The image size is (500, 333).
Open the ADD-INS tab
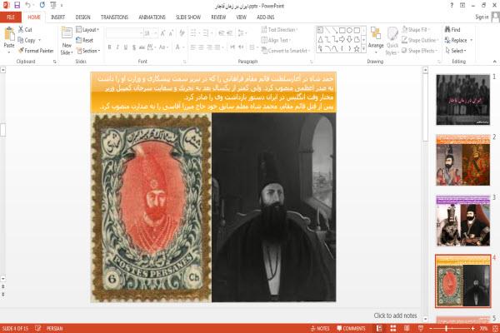coord(266,17)
